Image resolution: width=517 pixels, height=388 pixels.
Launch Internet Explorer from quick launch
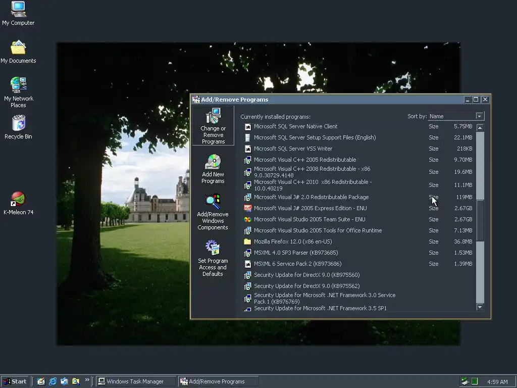tap(53, 381)
